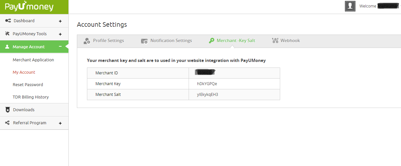Screen dimensions: 401x166
Task: Expand the Referral Program plus sign
Action: (60, 123)
